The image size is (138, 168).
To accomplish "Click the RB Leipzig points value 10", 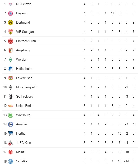I will [133, 4].
